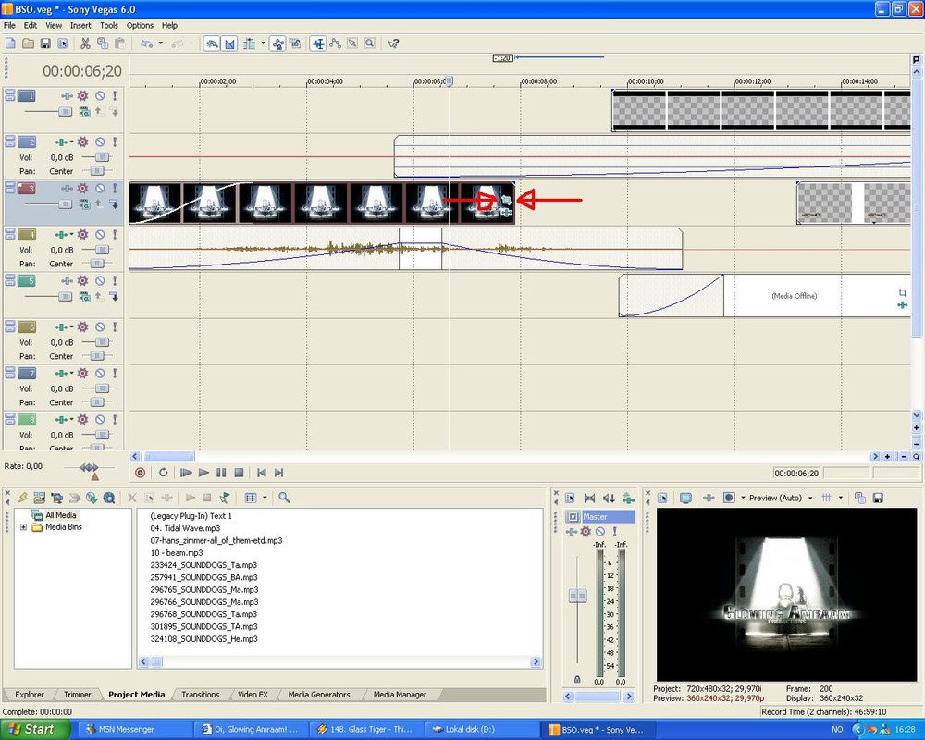Select 04. Tidal Wave.mp3 in media list
Screen dimensions: 925x740
185,528
